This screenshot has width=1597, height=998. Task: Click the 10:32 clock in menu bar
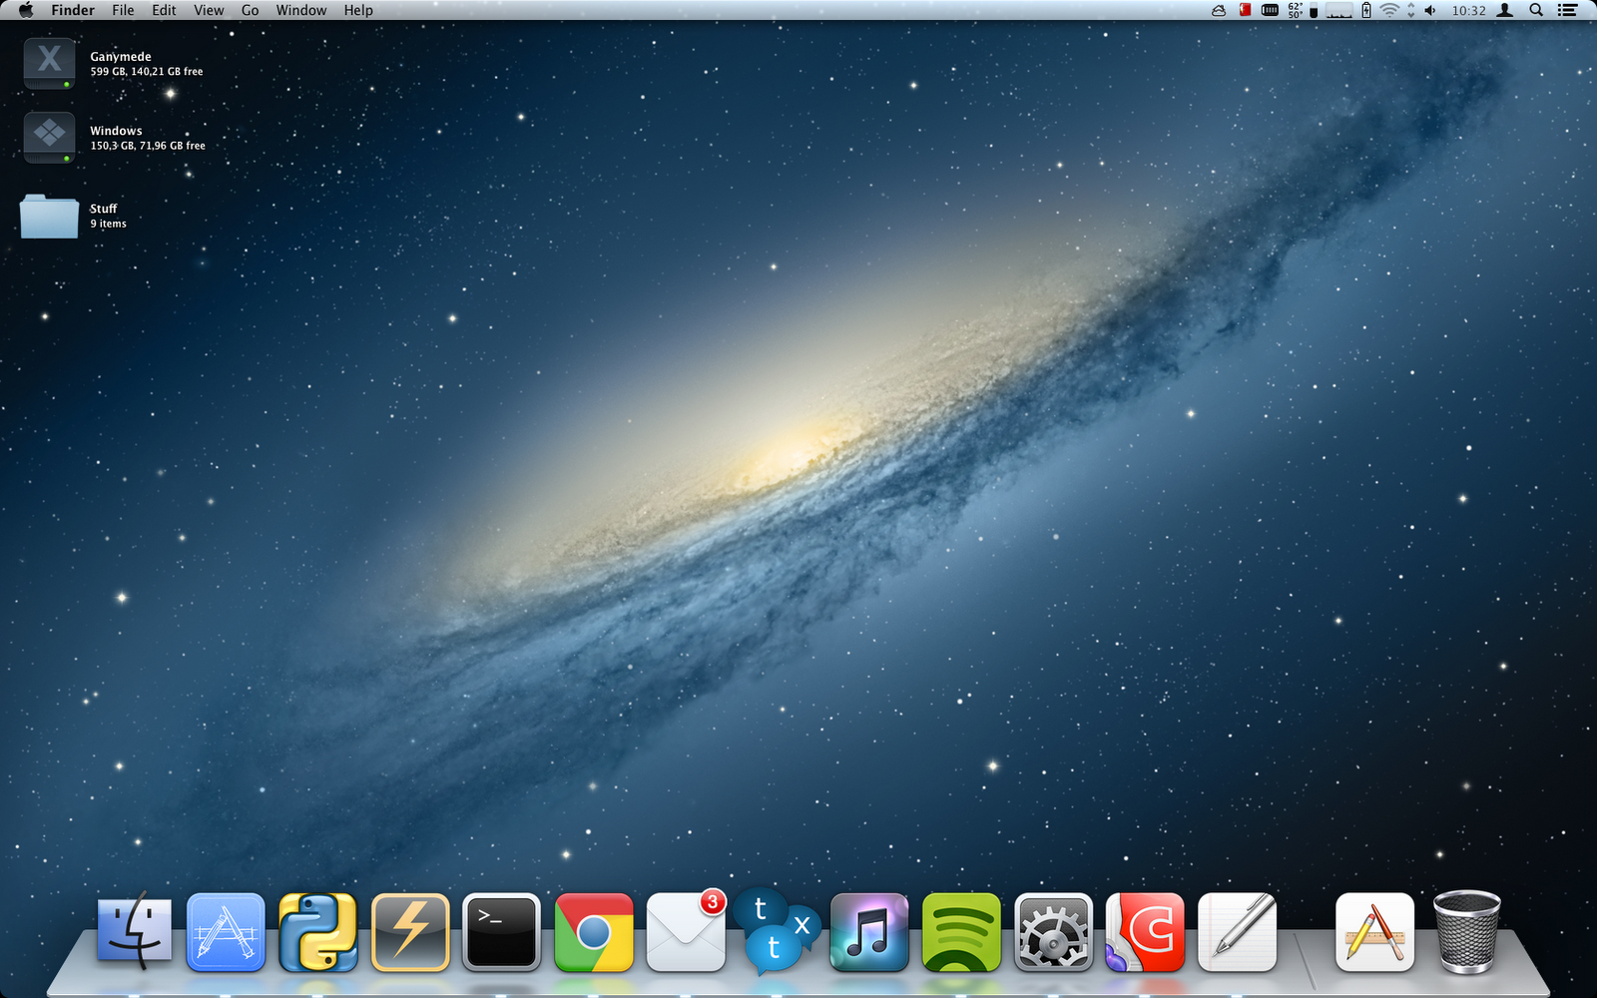1468,10
